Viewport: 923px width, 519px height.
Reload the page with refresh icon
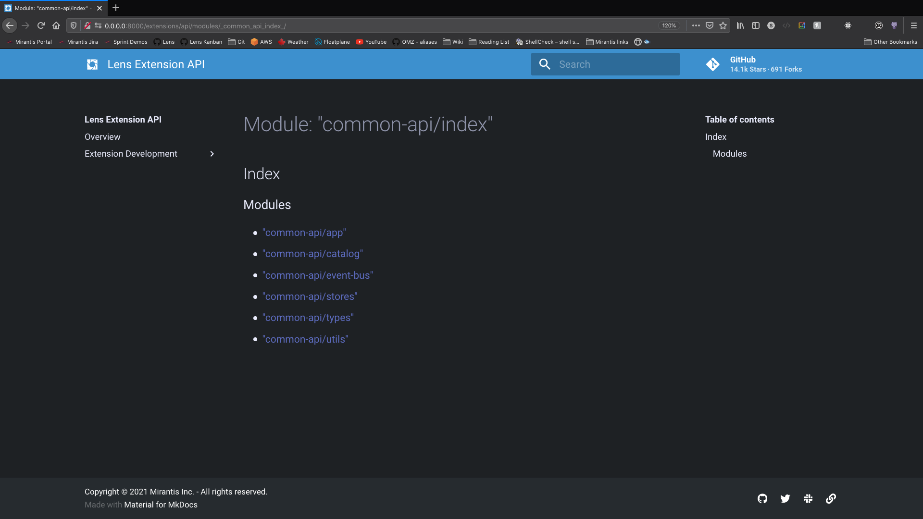pyautogui.click(x=41, y=25)
